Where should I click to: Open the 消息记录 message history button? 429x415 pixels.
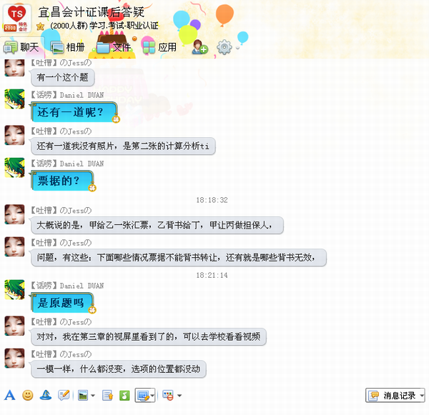point(393,395)
